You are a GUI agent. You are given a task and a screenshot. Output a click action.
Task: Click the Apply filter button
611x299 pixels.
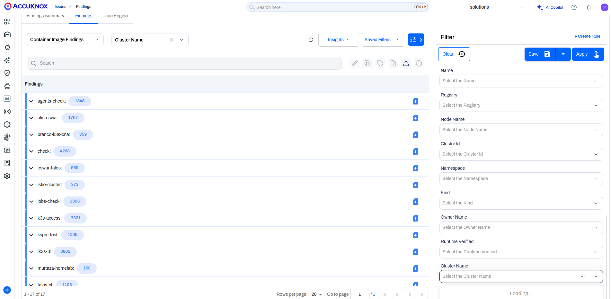coord(588,54)
